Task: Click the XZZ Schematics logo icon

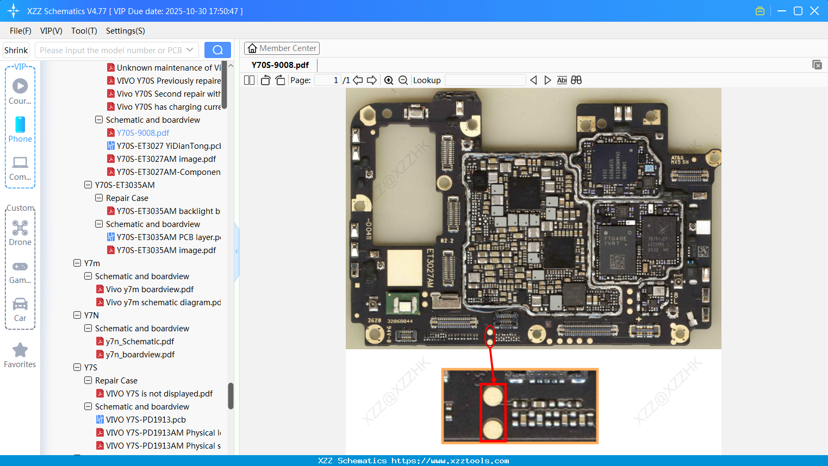Action: coord(14,11)
